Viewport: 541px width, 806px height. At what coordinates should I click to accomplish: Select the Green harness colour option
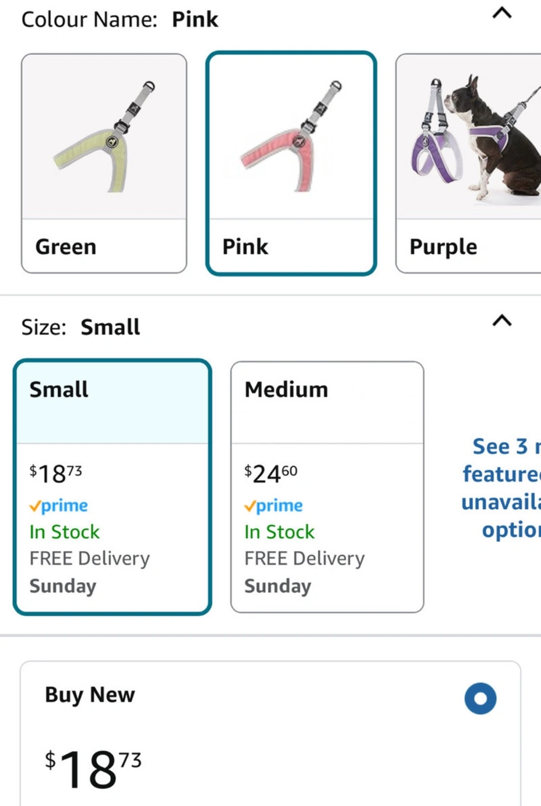point(104,163)
